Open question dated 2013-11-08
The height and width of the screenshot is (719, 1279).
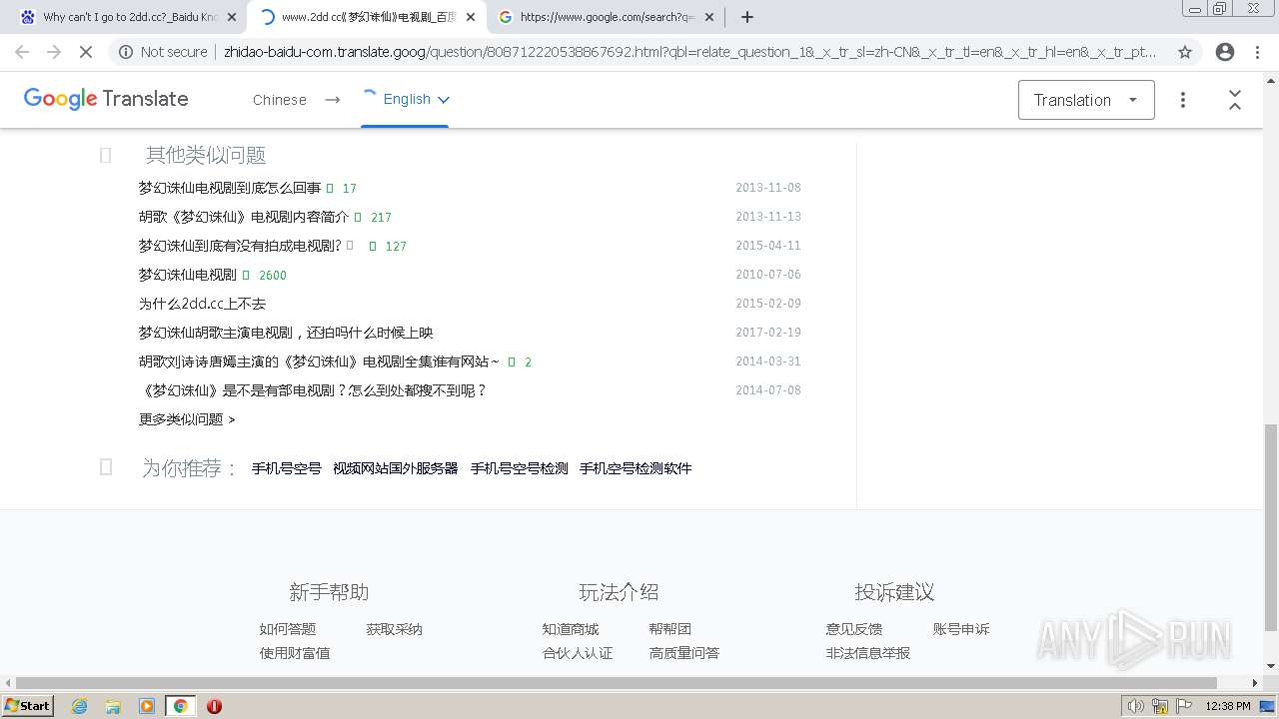[x=230, y=188]
